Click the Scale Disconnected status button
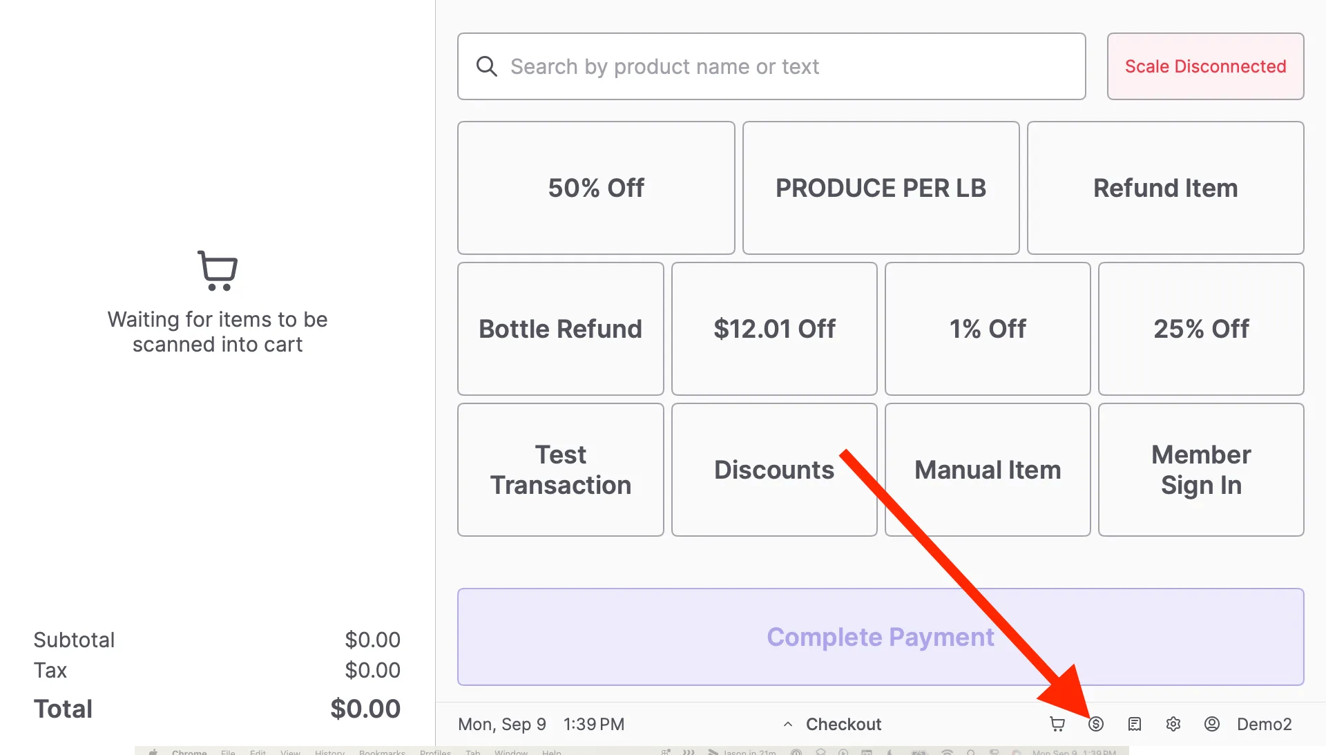This screenshot has width=1326, height=755. [1205, 66]
